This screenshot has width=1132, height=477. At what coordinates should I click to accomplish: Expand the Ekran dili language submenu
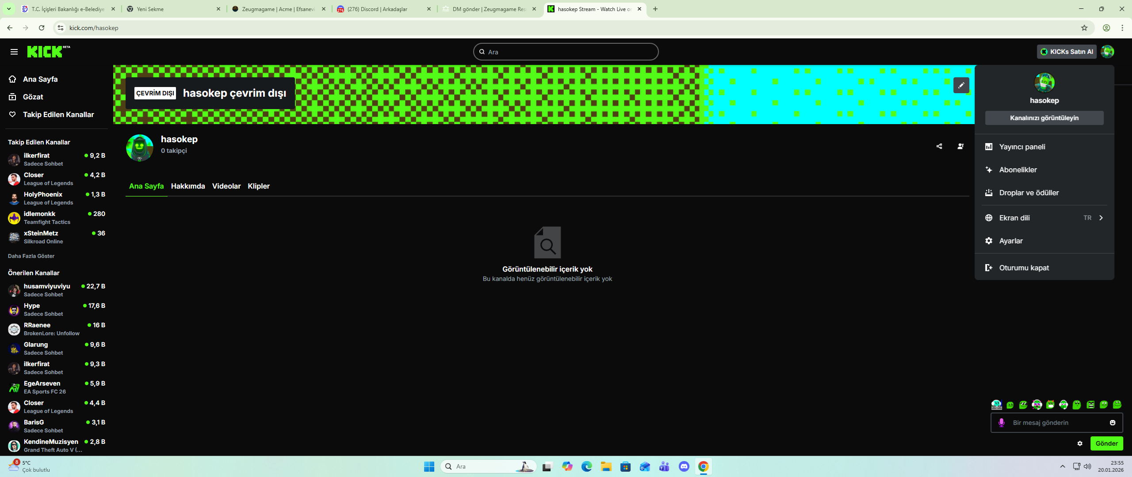pyautogui.click(x=1044, y=218)
